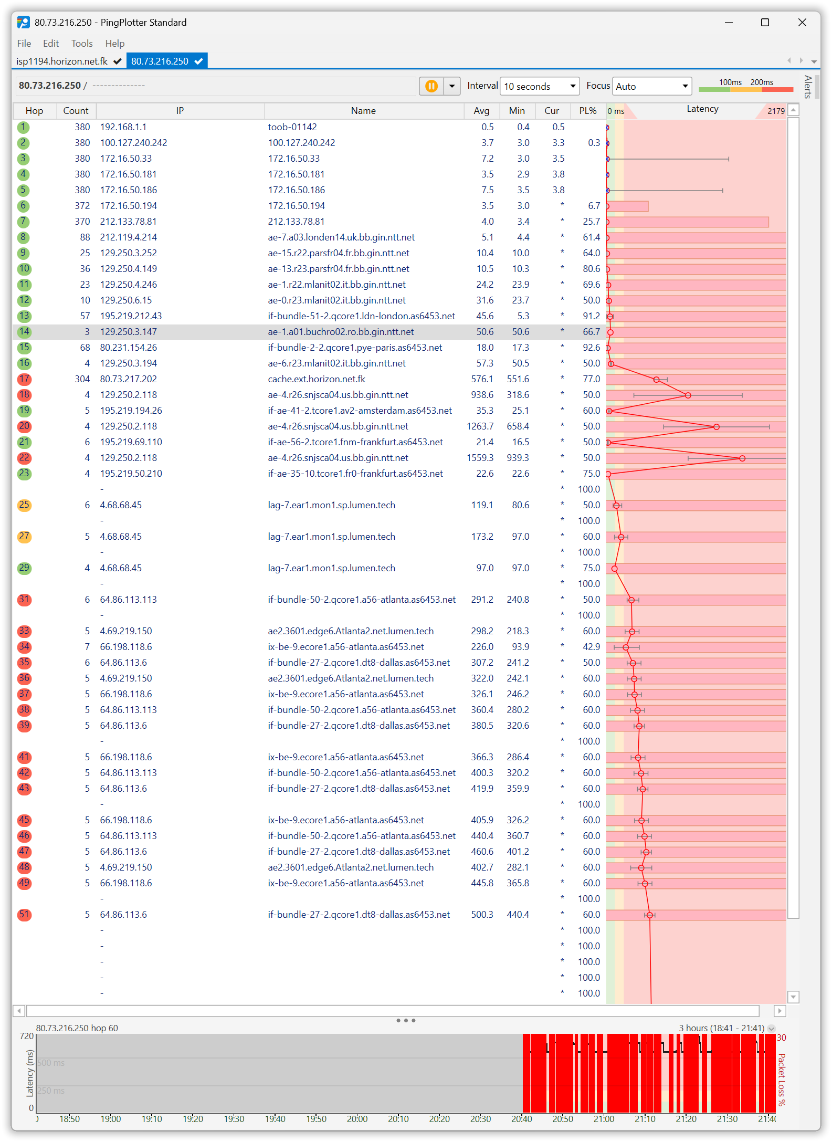Open the Alerts side panel
The width and height of the screenshot is (832, 1142).
pyautogui.click(x=808, y=87)
